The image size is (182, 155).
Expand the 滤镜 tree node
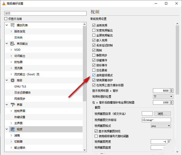pos(11,135)
